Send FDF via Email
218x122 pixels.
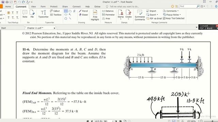click(154, 18)
